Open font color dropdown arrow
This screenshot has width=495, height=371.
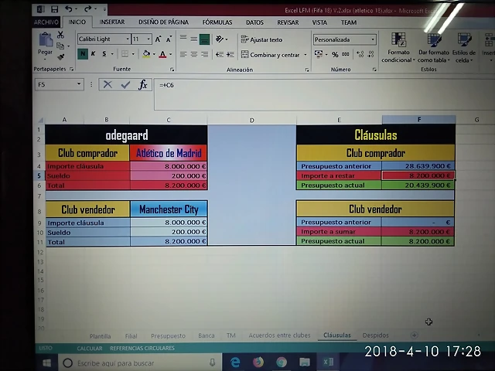pyautogui.click(x=170, y=54)
